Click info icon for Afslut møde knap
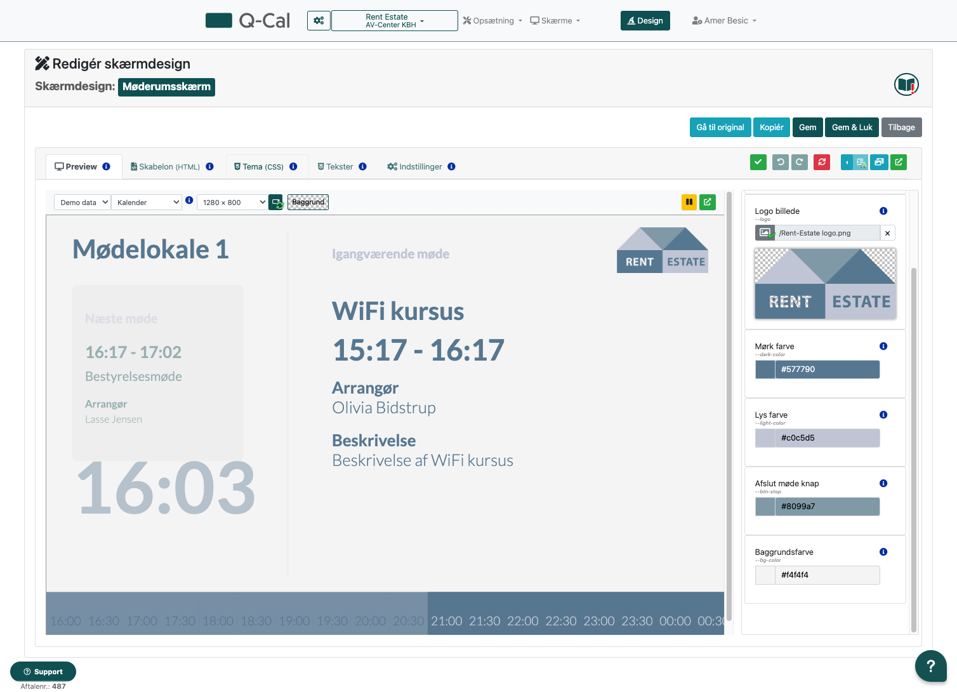The image size is (957, 692). (x=883, y=483)
